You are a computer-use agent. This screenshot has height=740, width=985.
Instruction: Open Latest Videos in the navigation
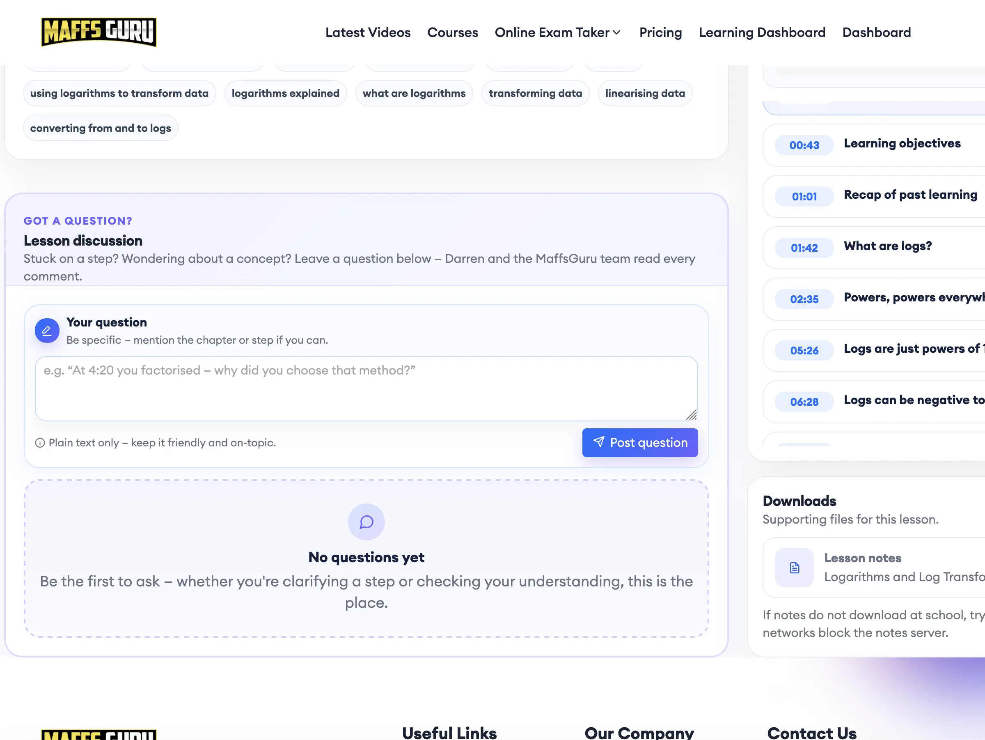368,32
